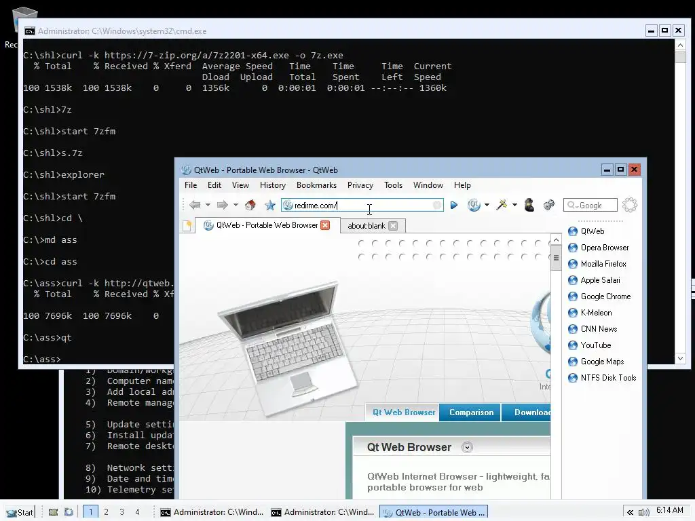Expand the Qt globe dropdown arrow
695x521 pixels.
487,205
